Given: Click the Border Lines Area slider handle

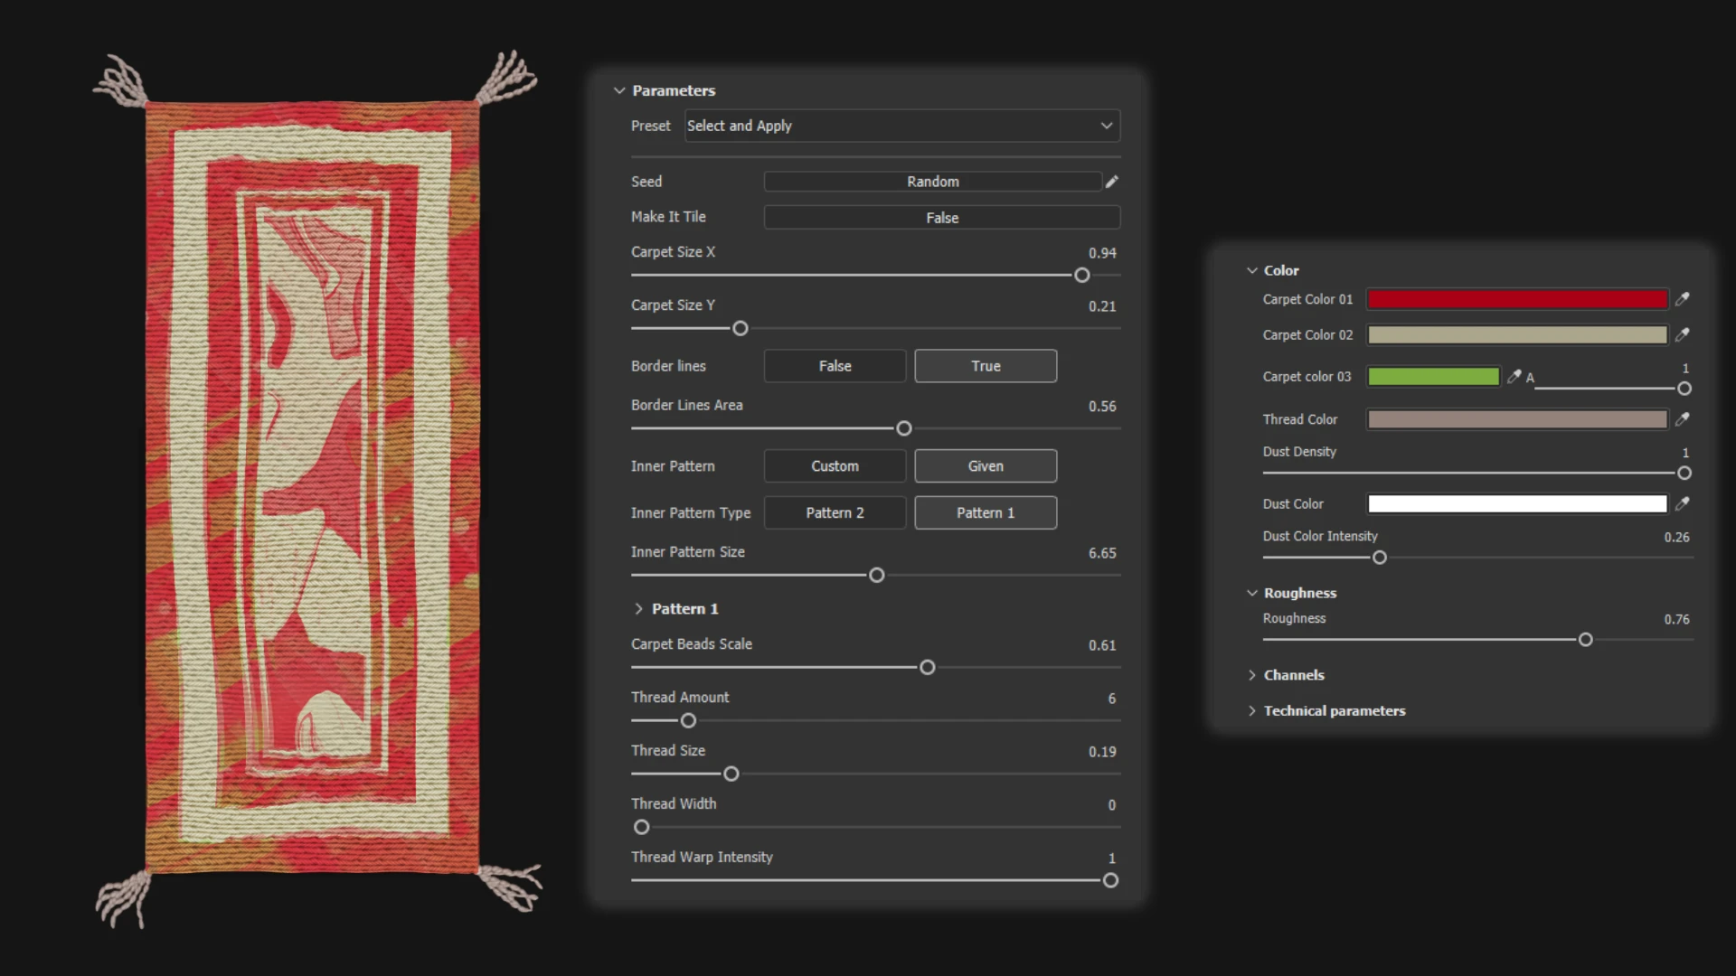Looking at the screenshot, I should click(904, 428).
